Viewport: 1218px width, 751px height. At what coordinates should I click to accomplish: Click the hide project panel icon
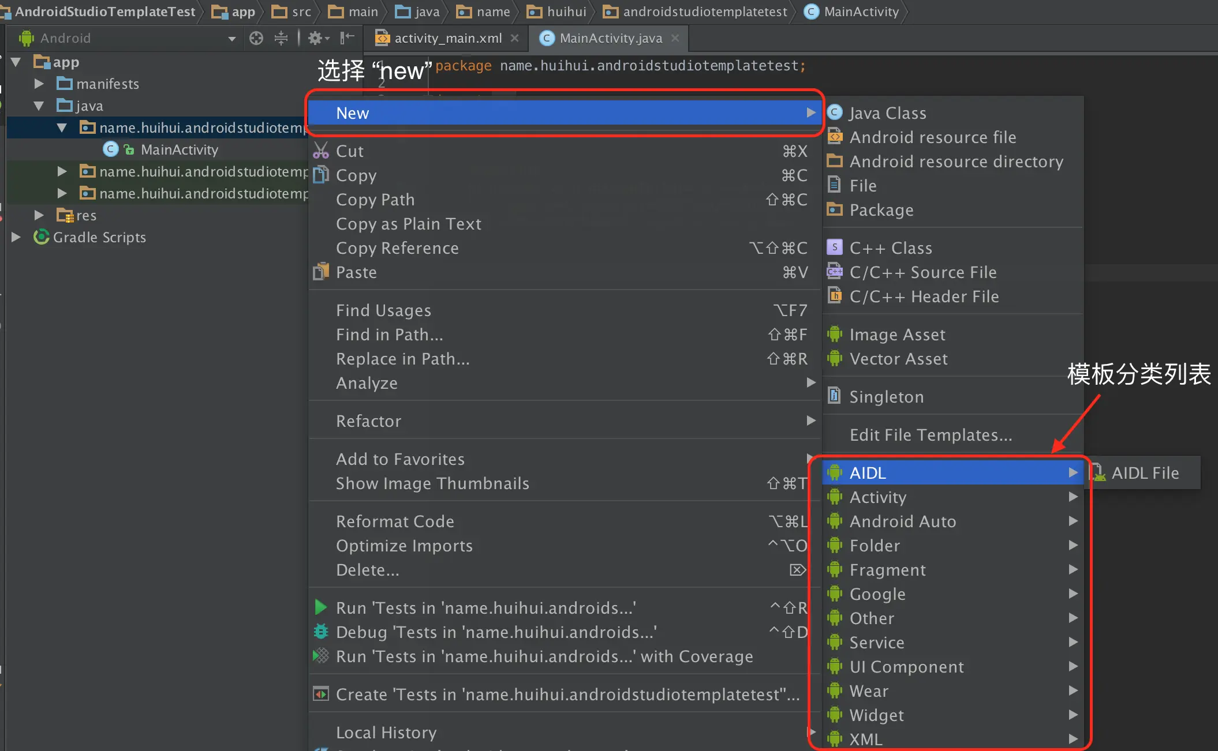coord(346,38)
